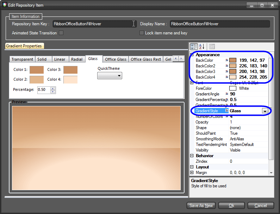The height and width of the screenshot is (214, 280).
Task: Click the gradient preview image
Action: coord(97,148)
